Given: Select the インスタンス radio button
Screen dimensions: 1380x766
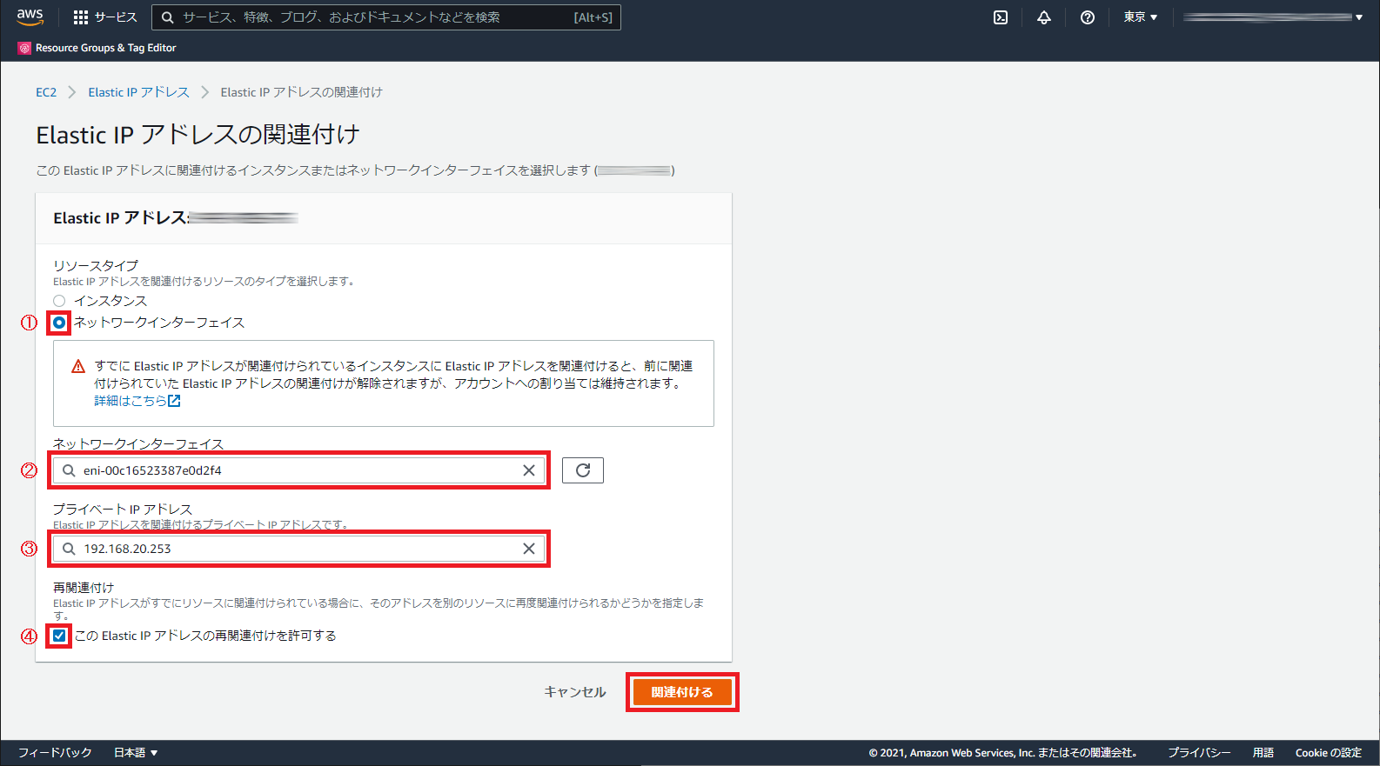Looking at the screenshot, I should pos(59,301).
